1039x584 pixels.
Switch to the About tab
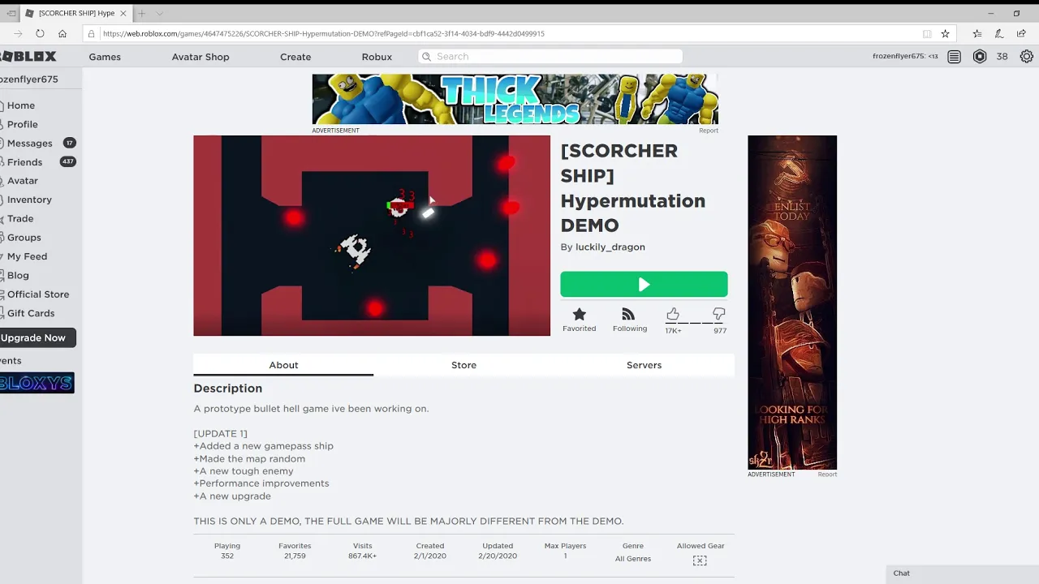click(283, 365)
